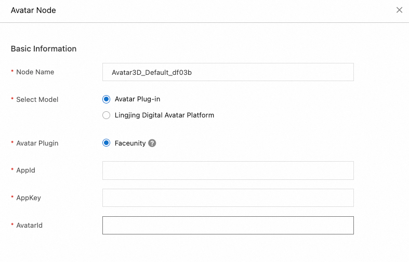Click the Lingjing Digital Avatar Platform option text

pos(164,115)
